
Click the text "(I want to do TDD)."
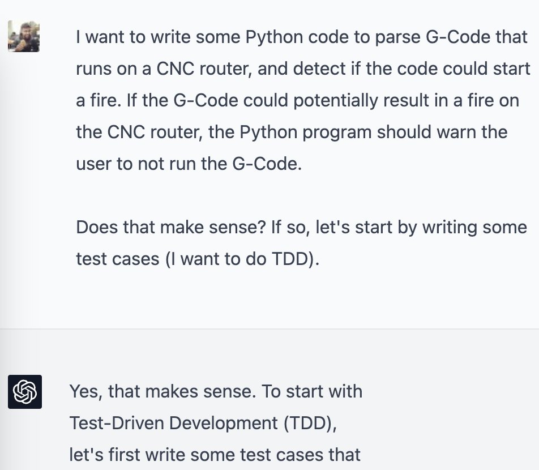point(242,259)
